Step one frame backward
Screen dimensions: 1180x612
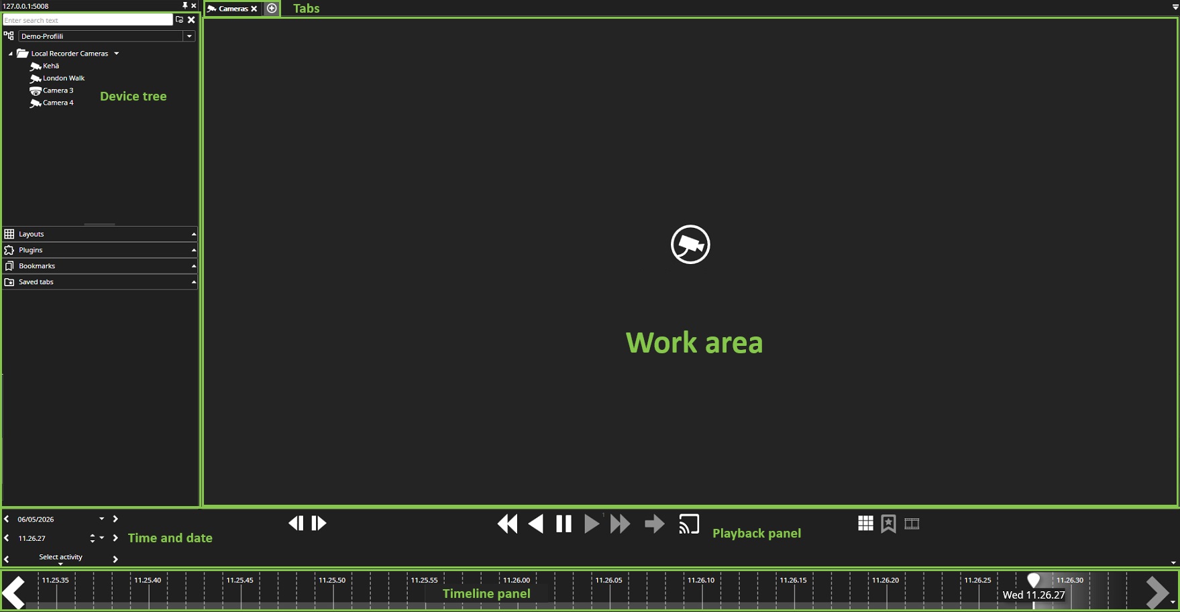(x=296, y=523)
